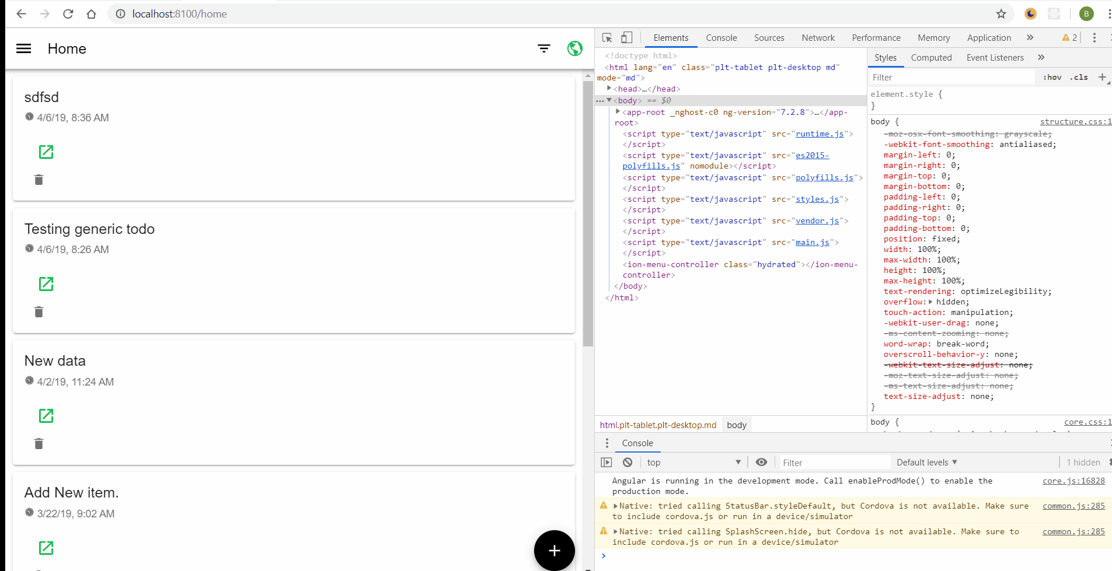1112x571 pixels.
Task: Add new style rule with plus icon
Action: pos(1102,77)
